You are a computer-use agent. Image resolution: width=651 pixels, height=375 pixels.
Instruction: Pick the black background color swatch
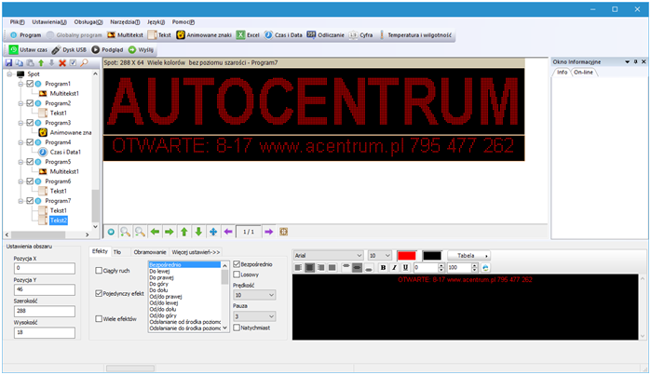click(x=432, y=256)
